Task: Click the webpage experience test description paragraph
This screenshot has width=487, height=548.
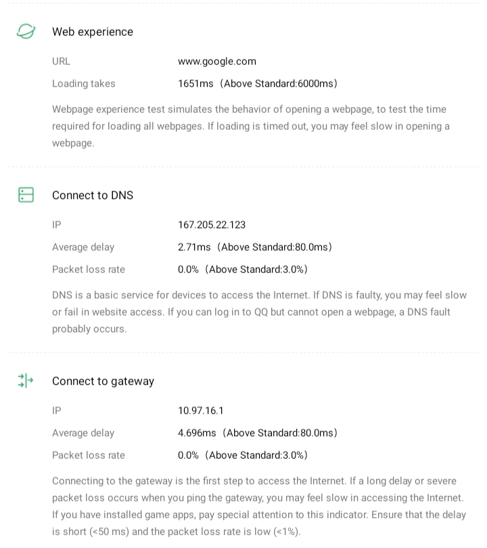Action: (x=250, y=126)
